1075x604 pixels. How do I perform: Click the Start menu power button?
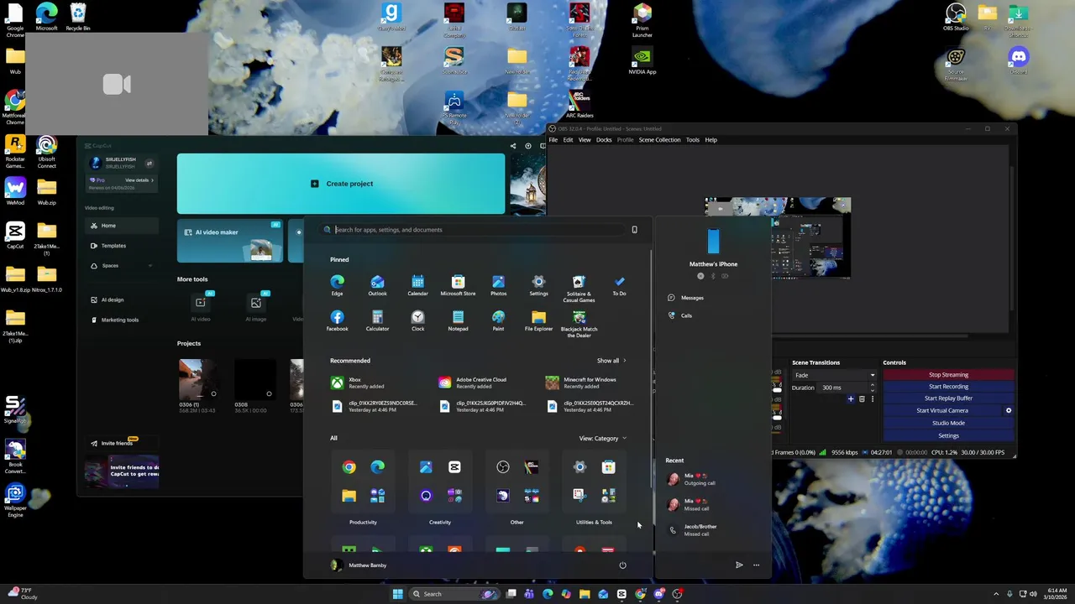coord(622,565)
